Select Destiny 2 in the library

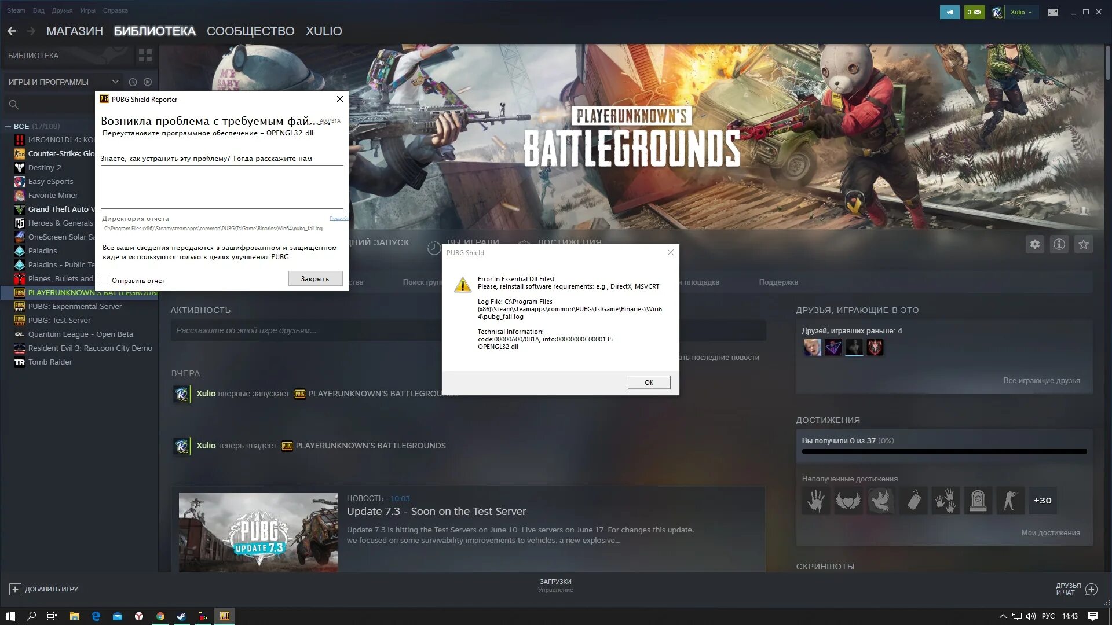(45, 168)
